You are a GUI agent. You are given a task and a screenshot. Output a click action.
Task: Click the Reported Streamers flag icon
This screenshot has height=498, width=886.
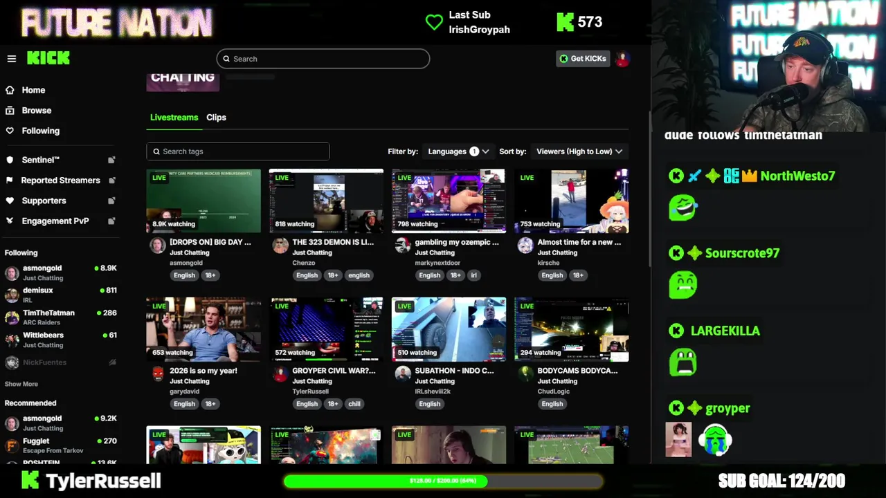(x=10, y=180)
